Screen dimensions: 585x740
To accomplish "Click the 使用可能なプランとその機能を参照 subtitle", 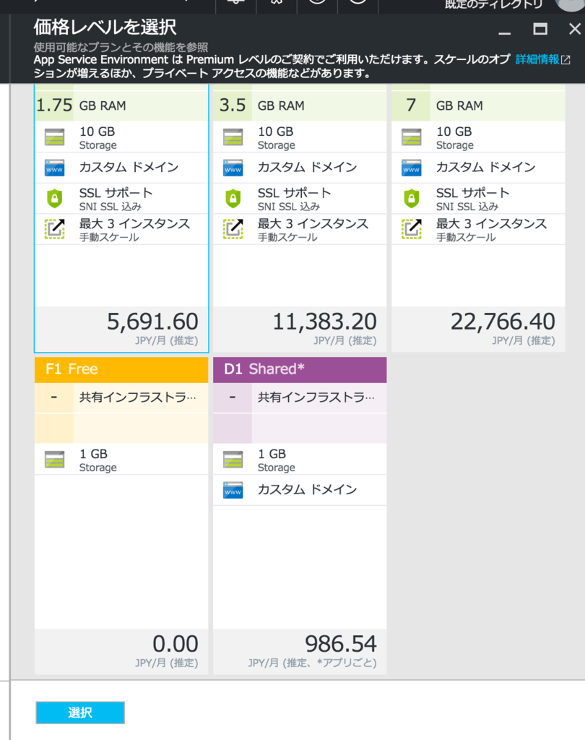I will click(121, 47).
